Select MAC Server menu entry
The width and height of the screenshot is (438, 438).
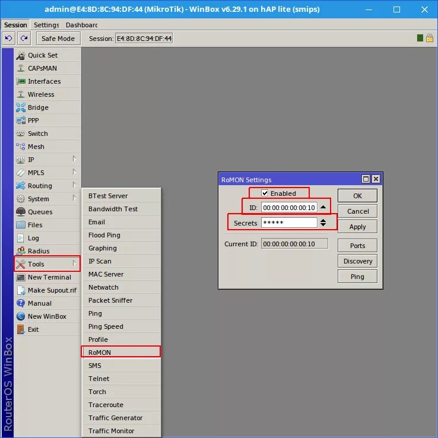122,274
